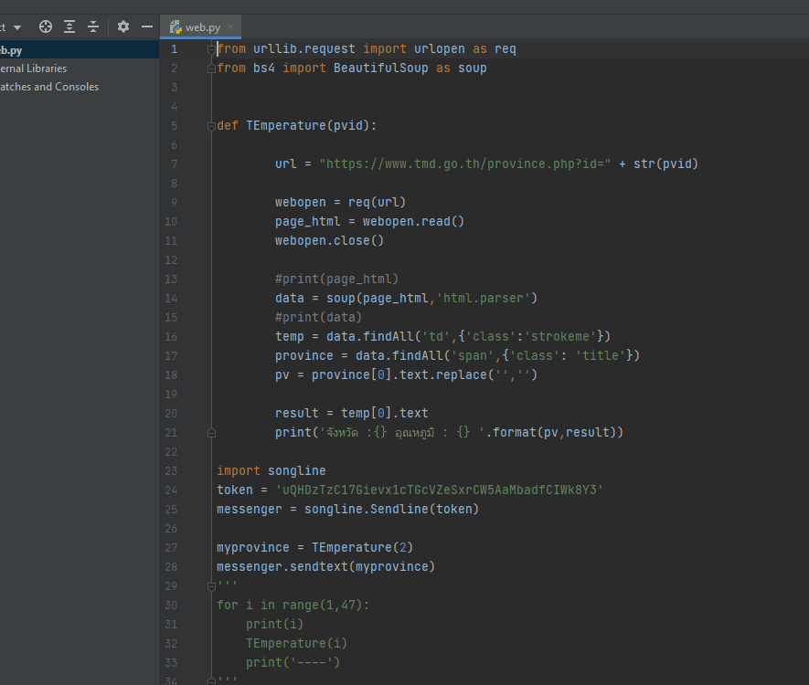Collapse the triple-quoted block at line 29
The image size is (809, 685).
211,586
